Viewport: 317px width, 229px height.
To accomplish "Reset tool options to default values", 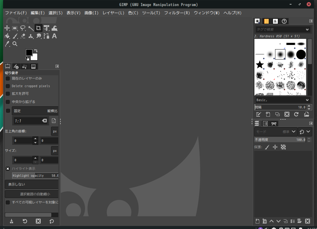I will click(52, 221).
